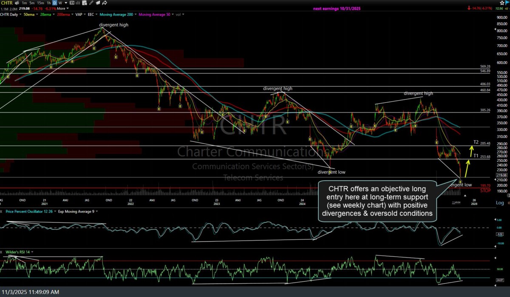510x297 pixels.
Task: Switch to 1m timeframe
Action: tap(25, 3)
